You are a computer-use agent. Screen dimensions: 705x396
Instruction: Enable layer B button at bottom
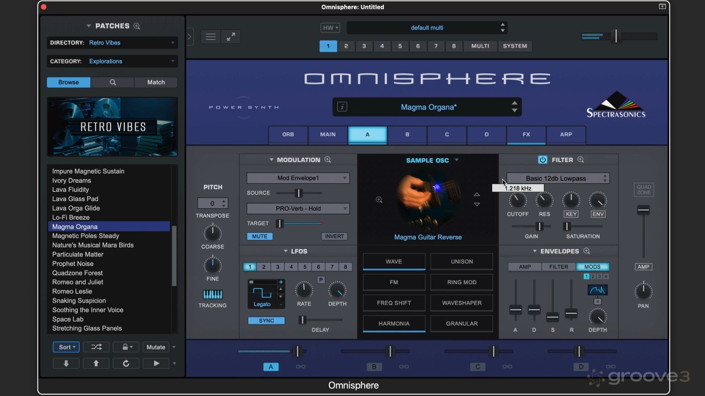(x=374, y=367)
